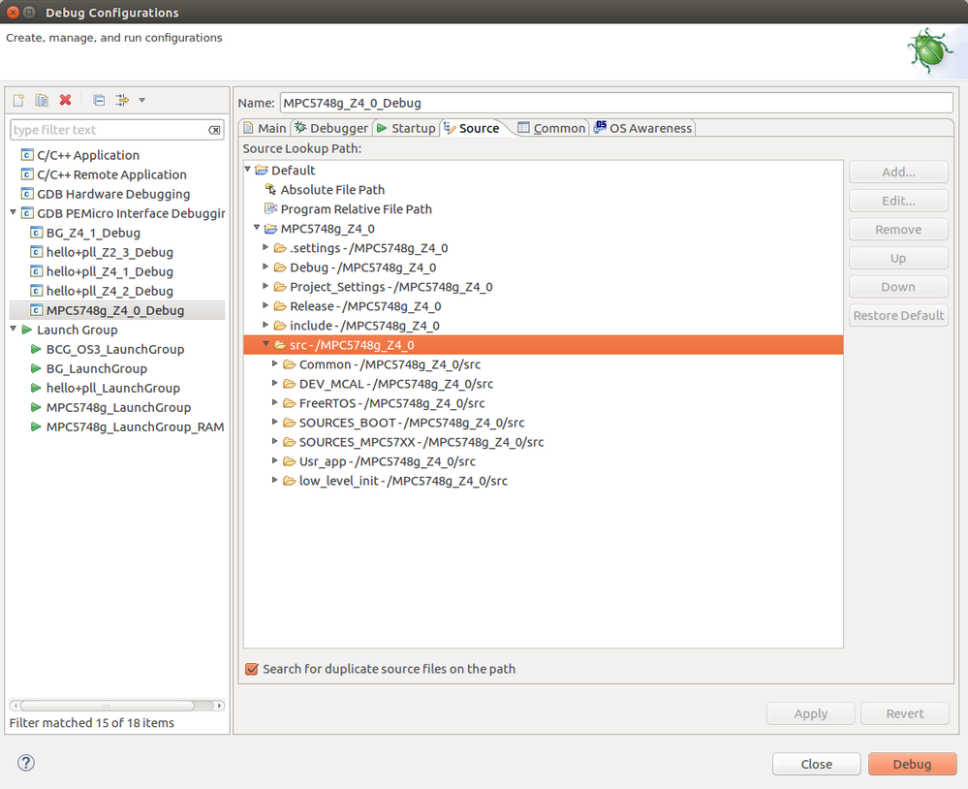Select hello+pll_Z4_1_Debug configuration
This screenshot has width=968, height=789.
pos(109,271)
